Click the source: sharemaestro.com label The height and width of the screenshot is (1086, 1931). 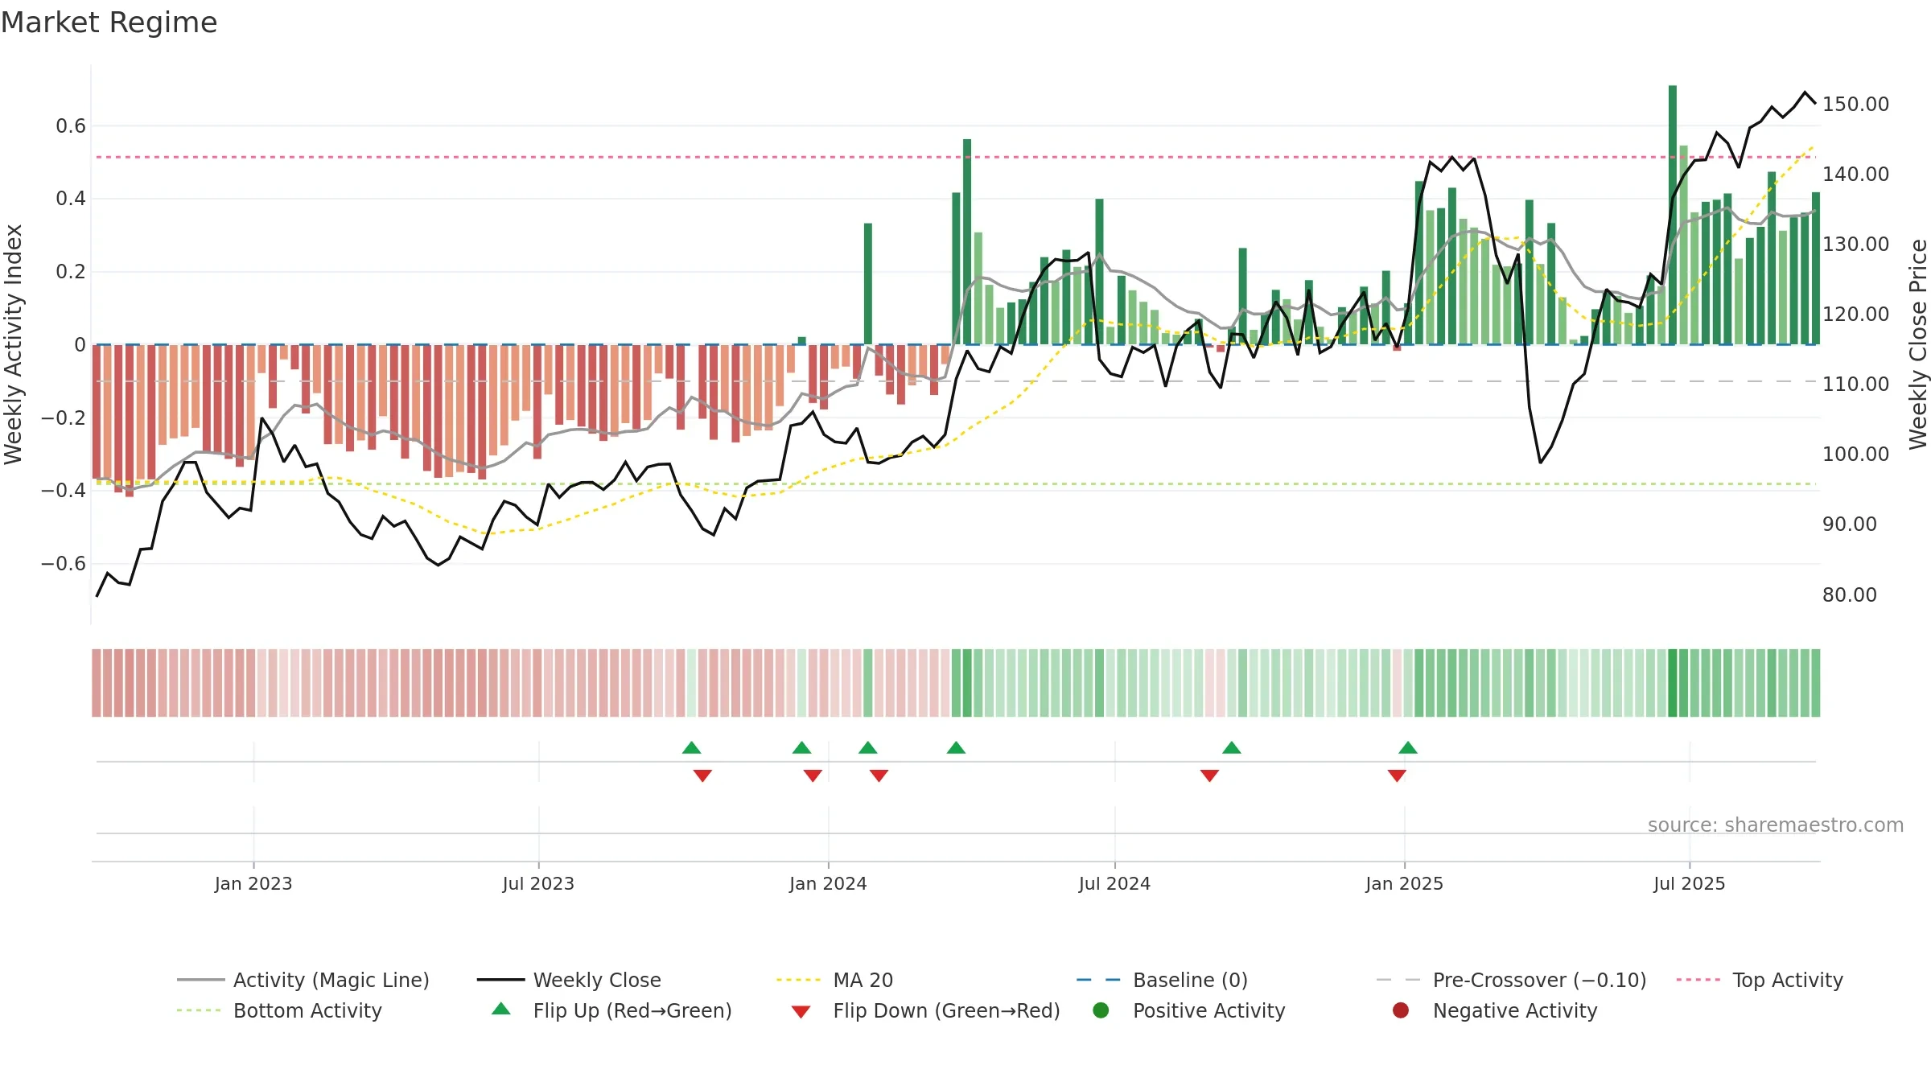pyautogui.click(x=1776, y=825)
